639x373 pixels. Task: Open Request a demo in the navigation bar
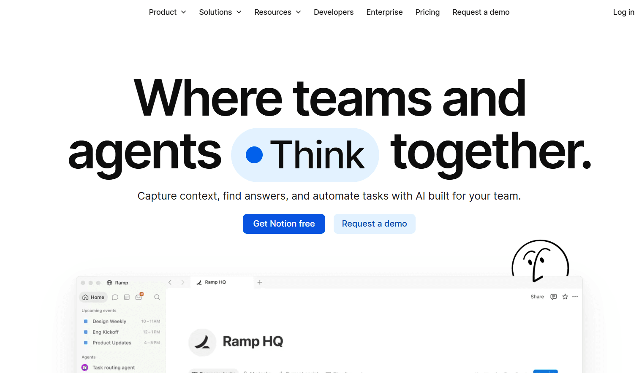pyautogui.click(x=481, y=12)
